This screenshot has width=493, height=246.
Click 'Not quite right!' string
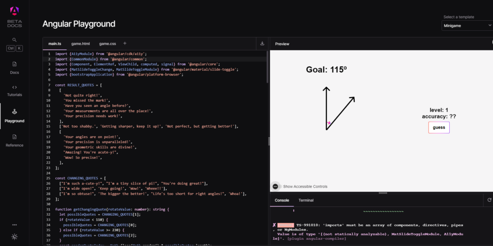pos(83,95)
